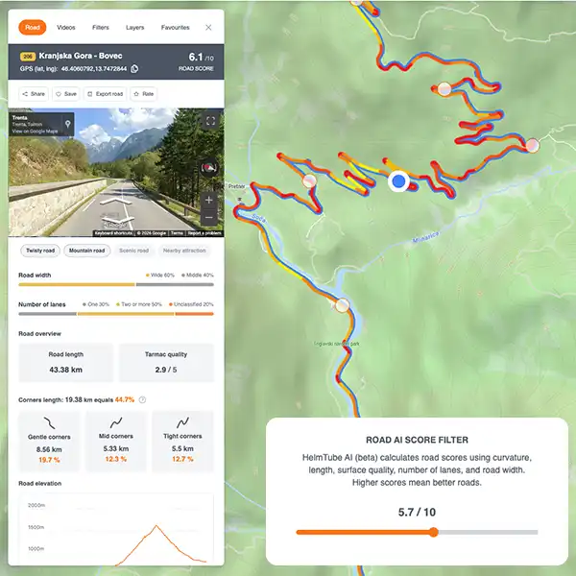Click the forward arrow in street view
Screen dimensions: 576x576
click(116, 201)
